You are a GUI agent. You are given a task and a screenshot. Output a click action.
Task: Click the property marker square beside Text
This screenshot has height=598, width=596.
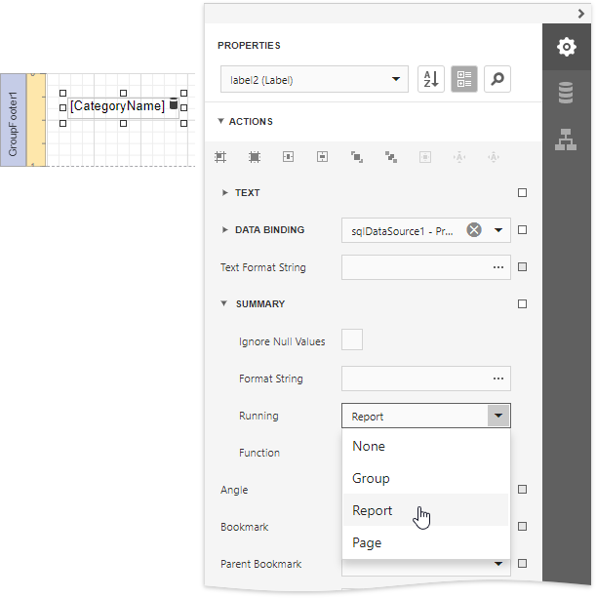[x=522, y=193]
